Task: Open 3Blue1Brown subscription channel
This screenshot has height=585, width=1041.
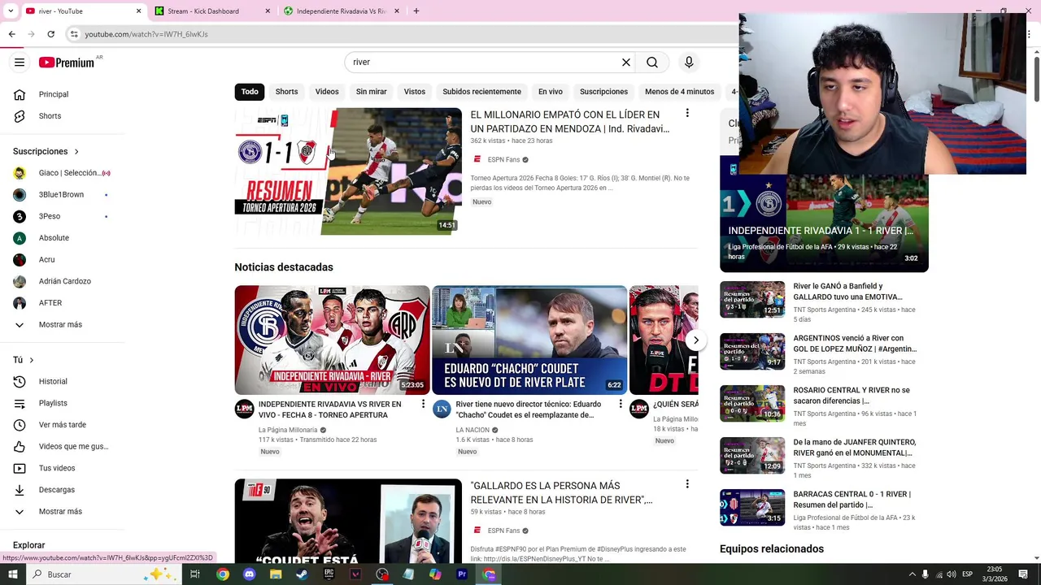Action: tap(62, 195)
